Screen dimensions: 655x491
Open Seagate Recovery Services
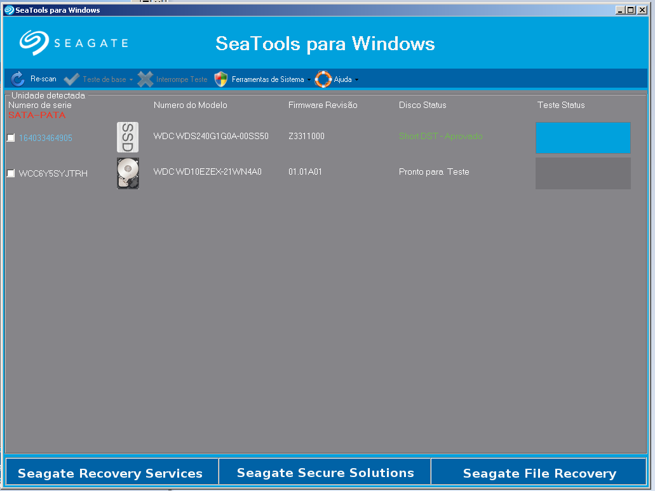point(112,472)
